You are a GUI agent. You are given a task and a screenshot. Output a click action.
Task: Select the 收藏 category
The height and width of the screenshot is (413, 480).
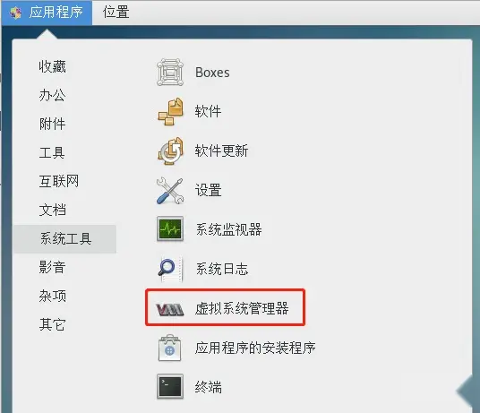[x=52, y=66]
